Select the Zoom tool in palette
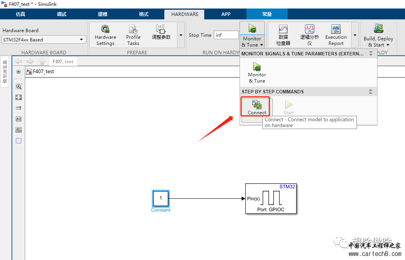The image size is (405, 260). coord(19,86)
